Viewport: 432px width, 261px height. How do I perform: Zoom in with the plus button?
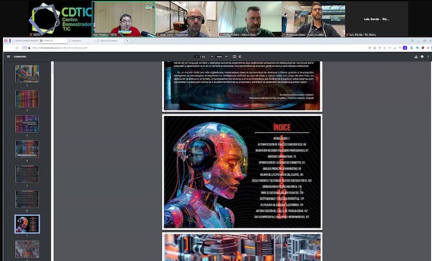point(227,56)
